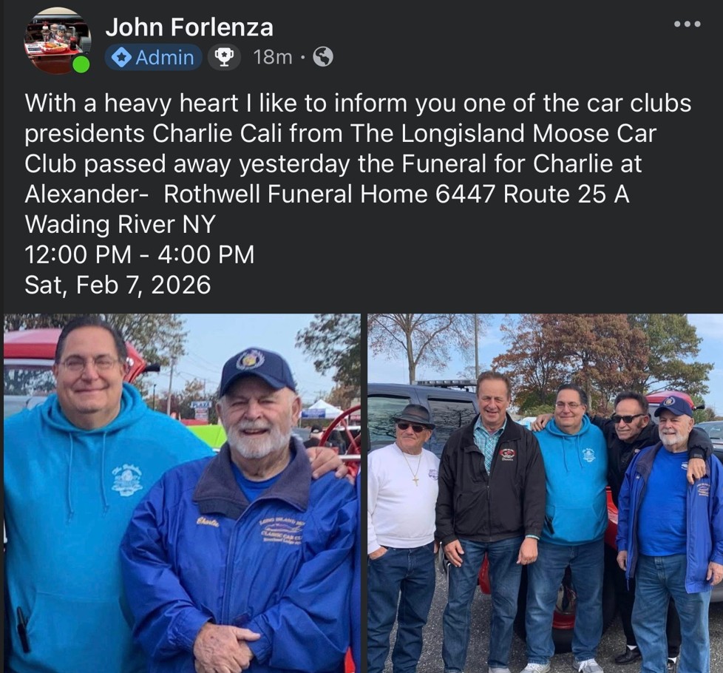Click the 18m post timestamp
The height and width of the screenshot is (673, 723).
tap(273, 57)
